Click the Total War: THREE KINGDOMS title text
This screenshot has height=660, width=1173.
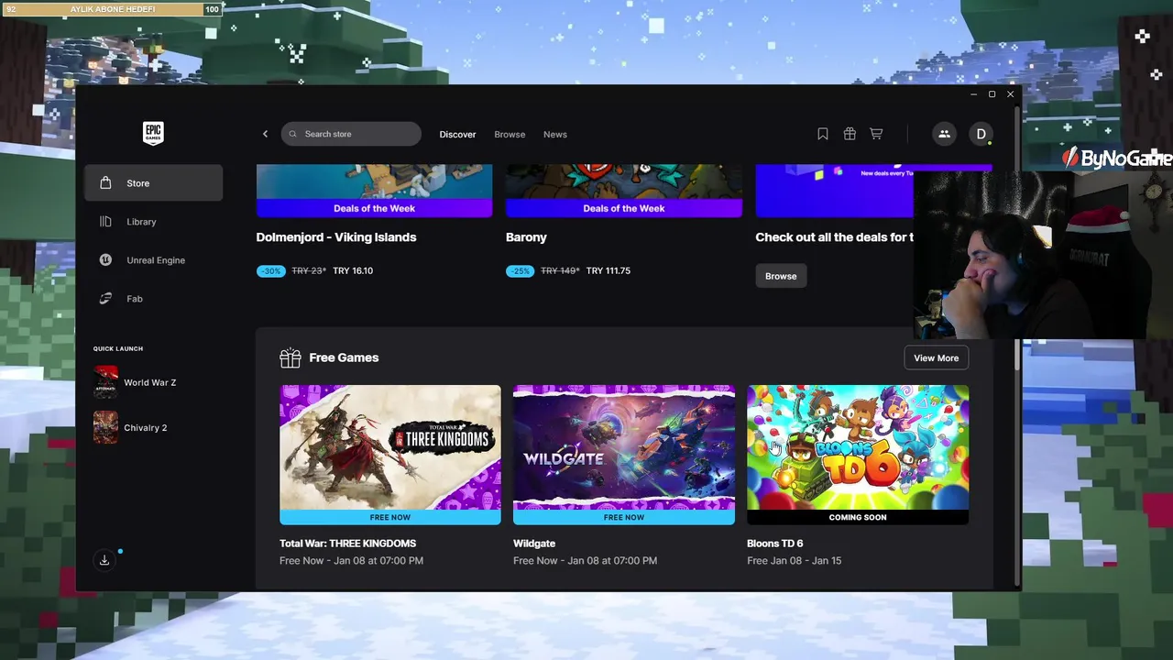[347, 544]
